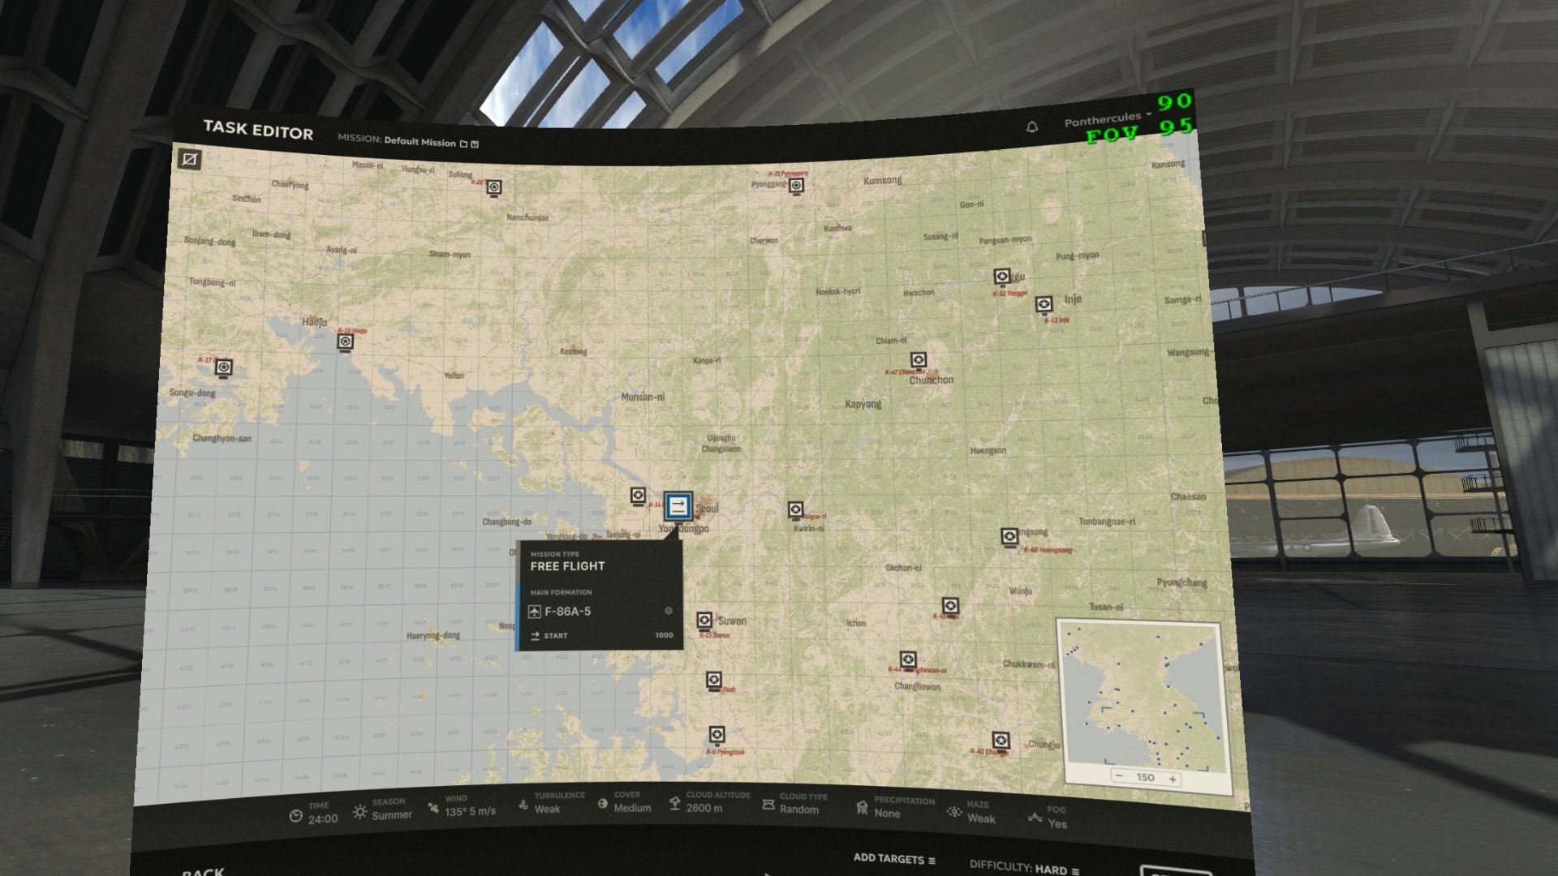
Task: Open the Add Targets menu
Action: point(894,859)
